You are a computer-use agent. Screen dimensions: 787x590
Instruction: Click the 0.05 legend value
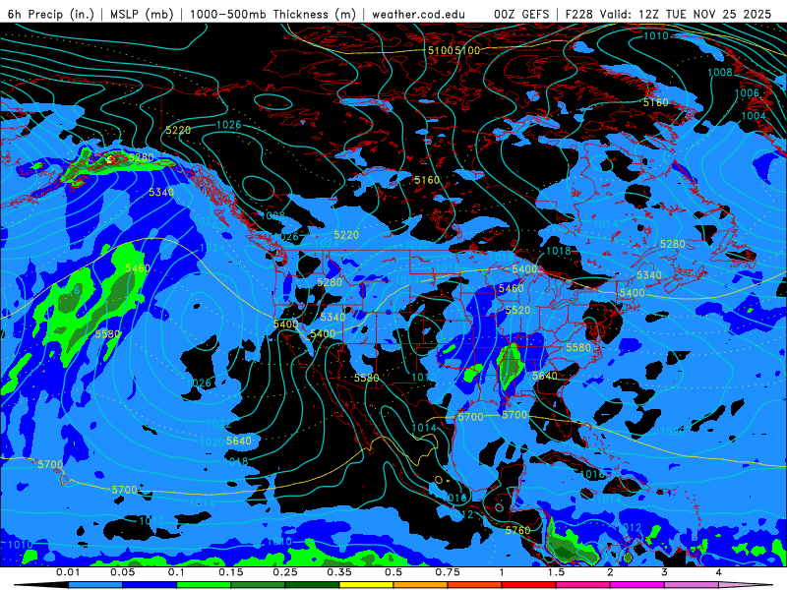[x=122, y=572]
